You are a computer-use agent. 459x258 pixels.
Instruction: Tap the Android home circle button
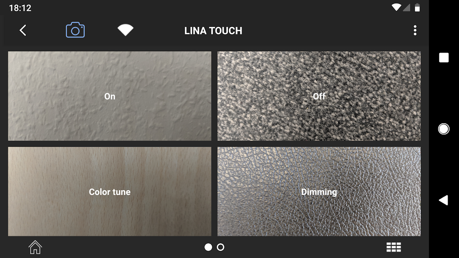click(444, 129)
